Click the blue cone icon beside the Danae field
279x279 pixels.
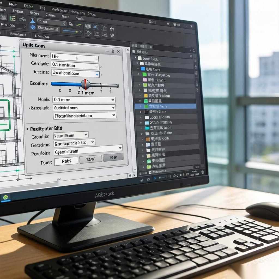point(33,21)
